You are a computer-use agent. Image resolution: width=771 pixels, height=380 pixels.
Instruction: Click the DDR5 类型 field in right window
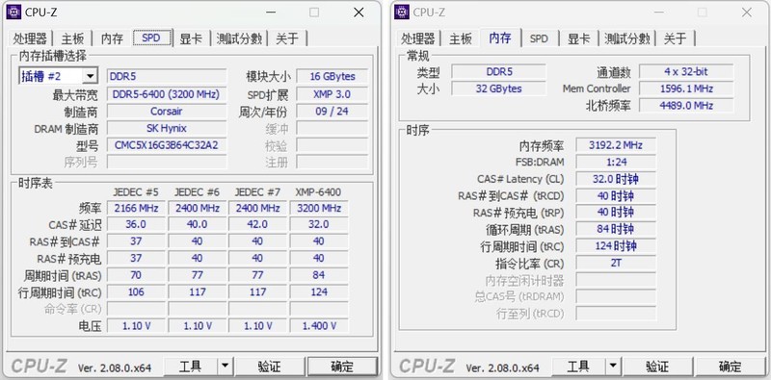coord(498,72)
